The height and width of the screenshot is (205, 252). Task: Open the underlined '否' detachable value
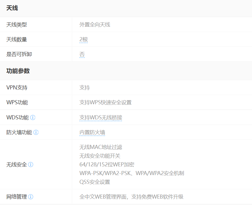click(82, 54)
